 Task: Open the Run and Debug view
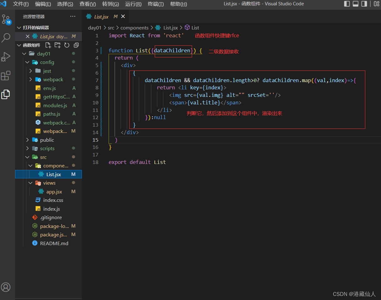[6, 57]
